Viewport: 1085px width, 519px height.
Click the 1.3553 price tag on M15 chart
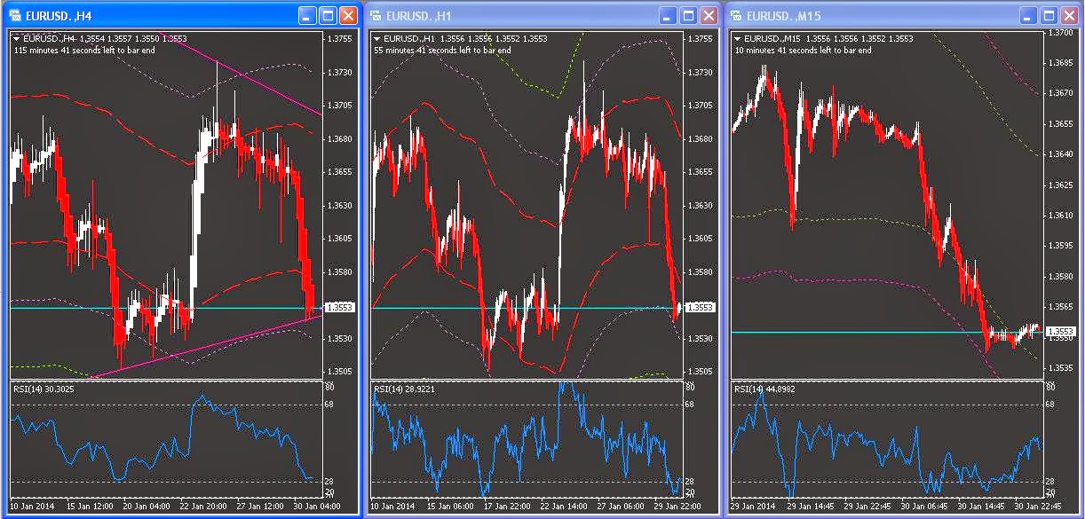tap(1062, 332)
